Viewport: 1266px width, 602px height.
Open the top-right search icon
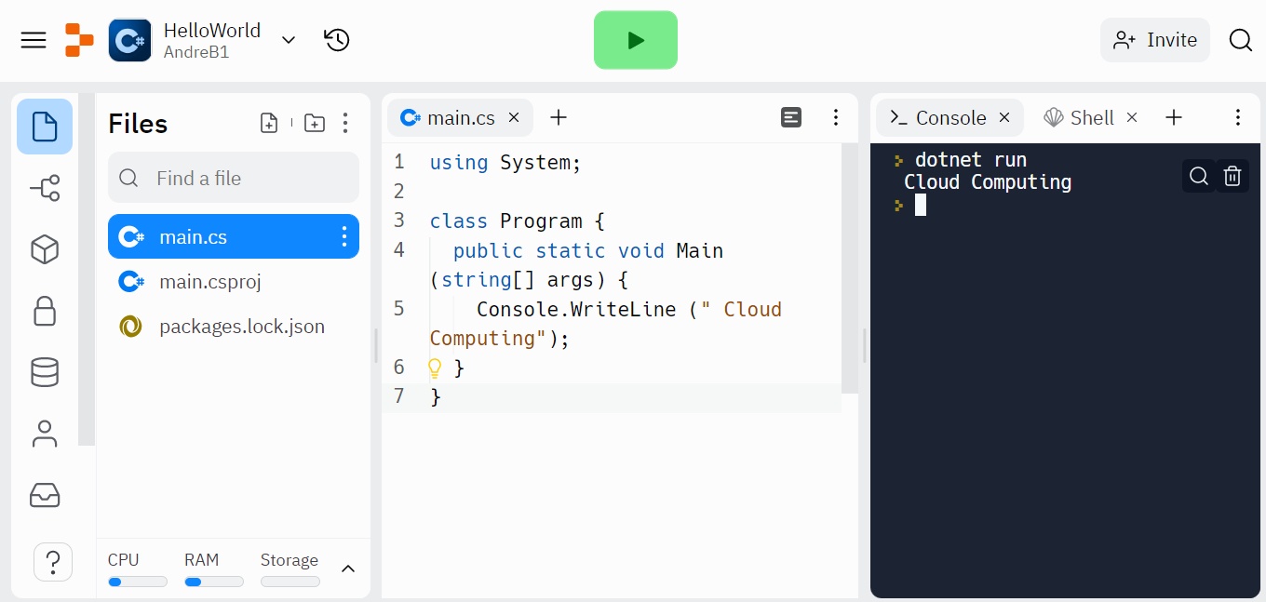point(1240,40)
